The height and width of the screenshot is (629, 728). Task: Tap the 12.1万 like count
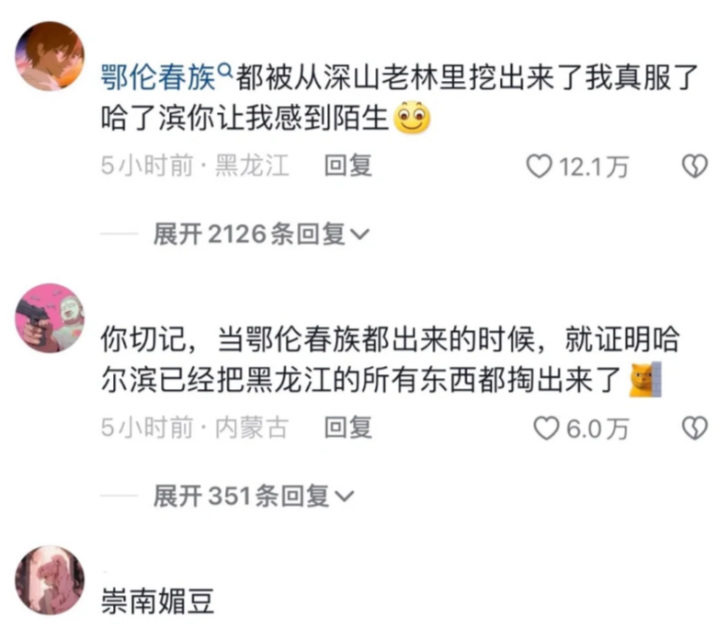(x=595, y=166)
